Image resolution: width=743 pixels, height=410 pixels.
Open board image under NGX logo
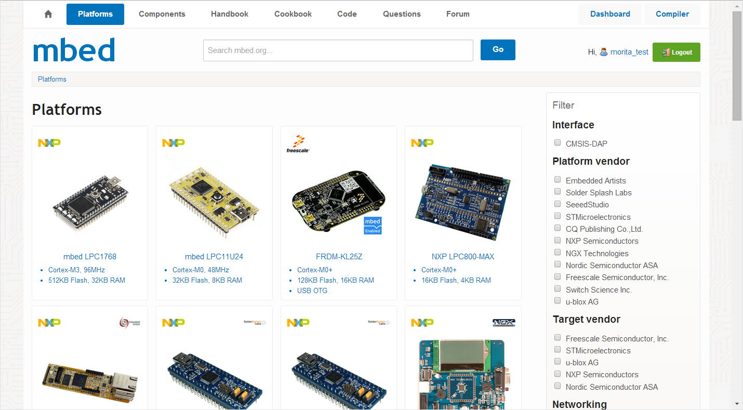pos(463,374)
